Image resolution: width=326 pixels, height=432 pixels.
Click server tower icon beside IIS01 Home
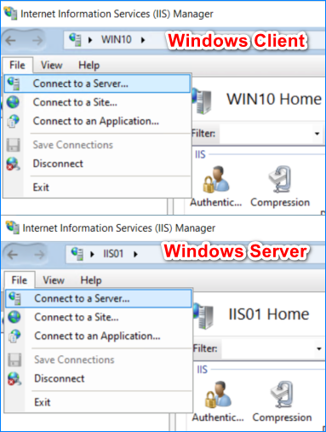[203, 316]
